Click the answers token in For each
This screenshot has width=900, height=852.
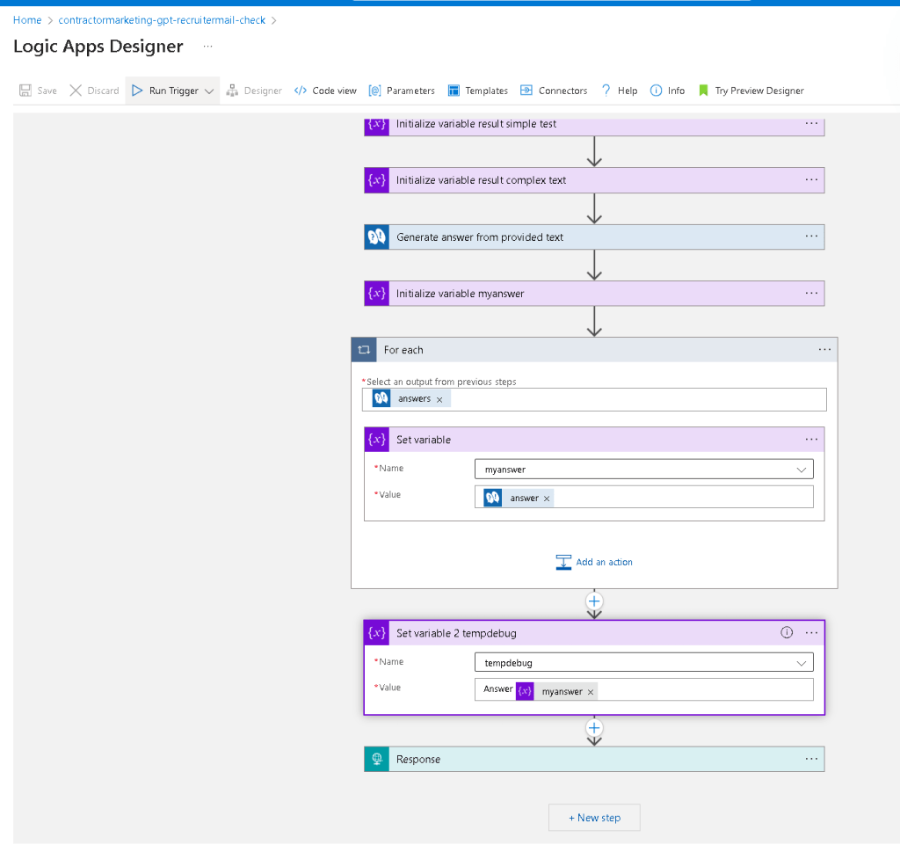pos(411,398)
